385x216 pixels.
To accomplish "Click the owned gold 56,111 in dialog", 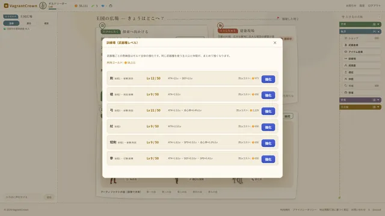I will [x=130, y=62].
